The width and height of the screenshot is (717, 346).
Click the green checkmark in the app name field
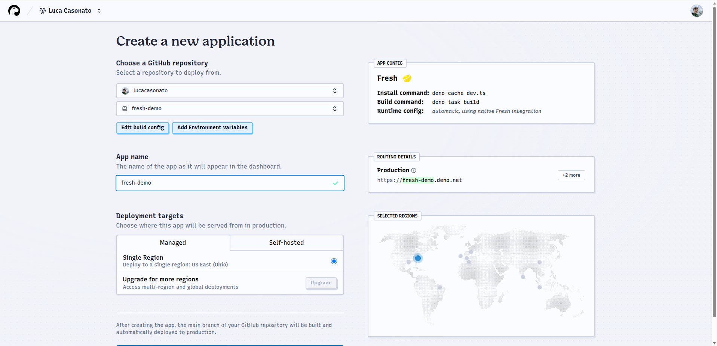point(335,183)
